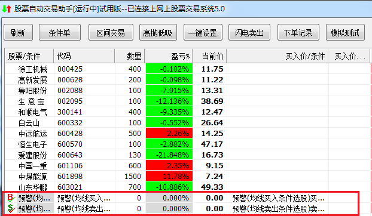This screenshot has width=372, height=216.
Task: Select the 山东华鹏 stock row
Action: [187, 187]
